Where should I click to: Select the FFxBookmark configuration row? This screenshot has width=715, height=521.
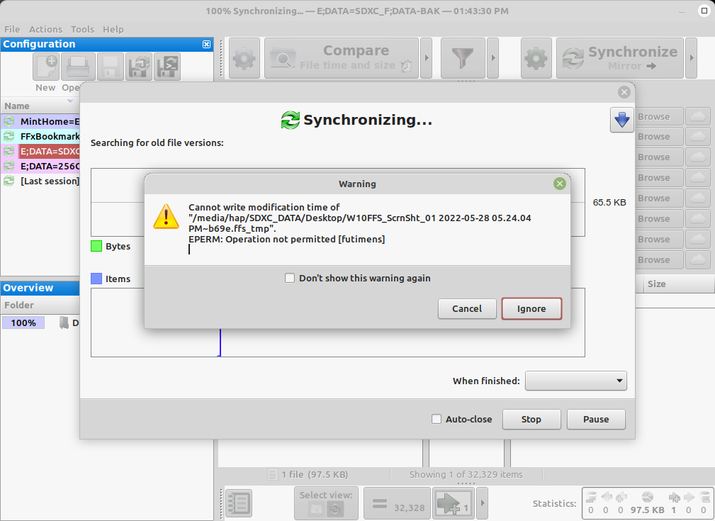(40, 136)
